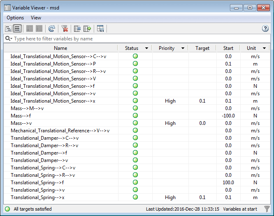Click the refresh variables icon
Screen dimensions: 274x216
51,28
